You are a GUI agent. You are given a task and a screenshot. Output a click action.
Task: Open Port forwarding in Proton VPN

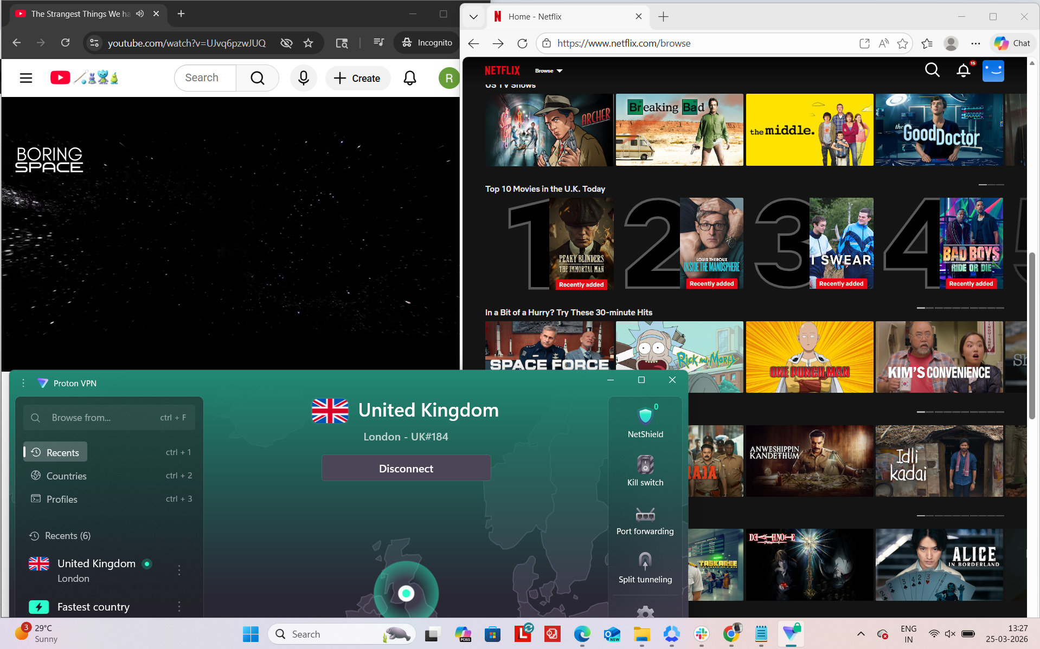point(645,515)
